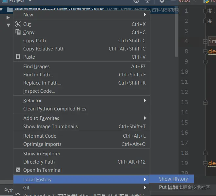Choose Find Usages
Image resolution: width=216 pixels, height=196 pixels.
tap(82, 67)
